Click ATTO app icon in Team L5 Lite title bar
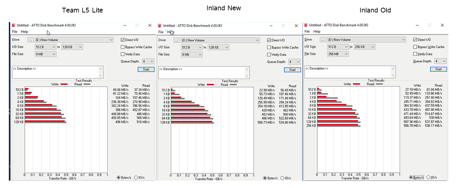 (13, 25)
